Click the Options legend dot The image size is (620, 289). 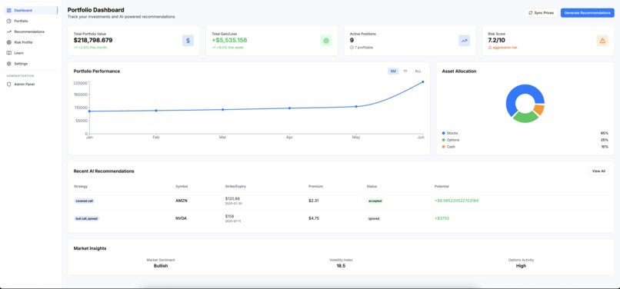[x=444, y=140]
